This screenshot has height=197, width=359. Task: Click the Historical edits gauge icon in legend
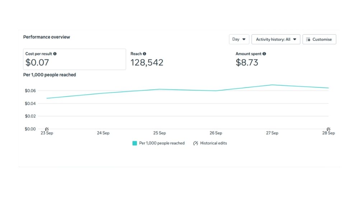click(196, 143)
